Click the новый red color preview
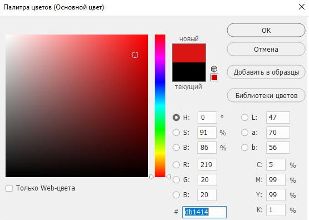This screenshot has height=220, width=309. 189,53
